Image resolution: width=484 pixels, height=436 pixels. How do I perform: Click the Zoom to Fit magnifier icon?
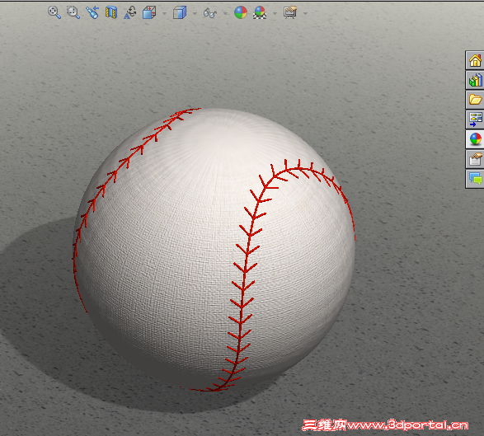54,12
